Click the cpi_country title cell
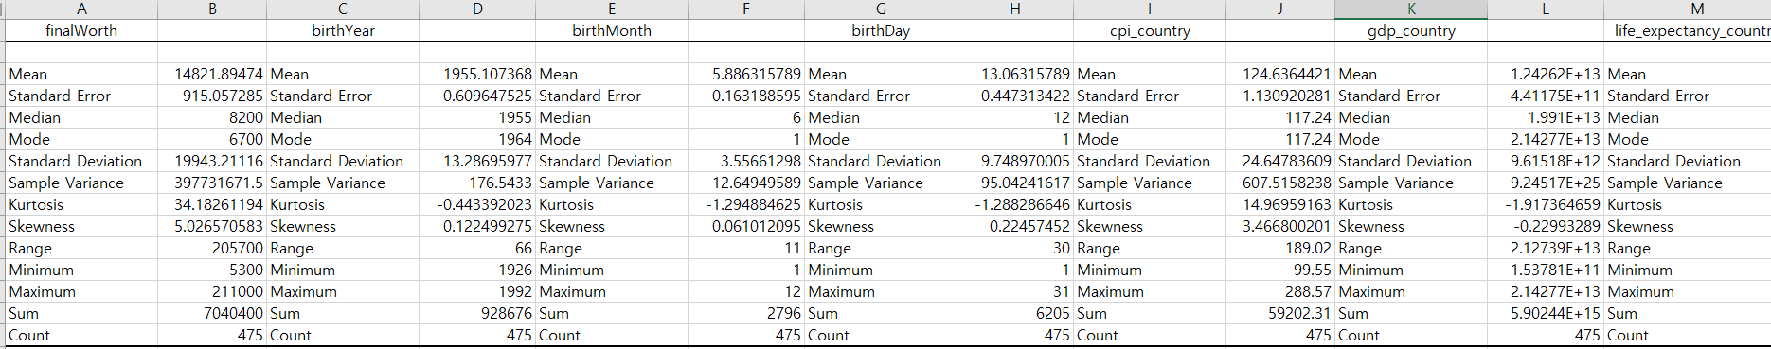The width and height of the screenshot is (1771, 349). click(1150, 30)
